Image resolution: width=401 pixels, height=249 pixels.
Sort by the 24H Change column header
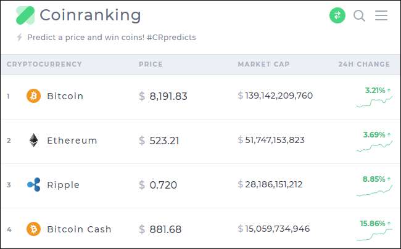point(364,64)
